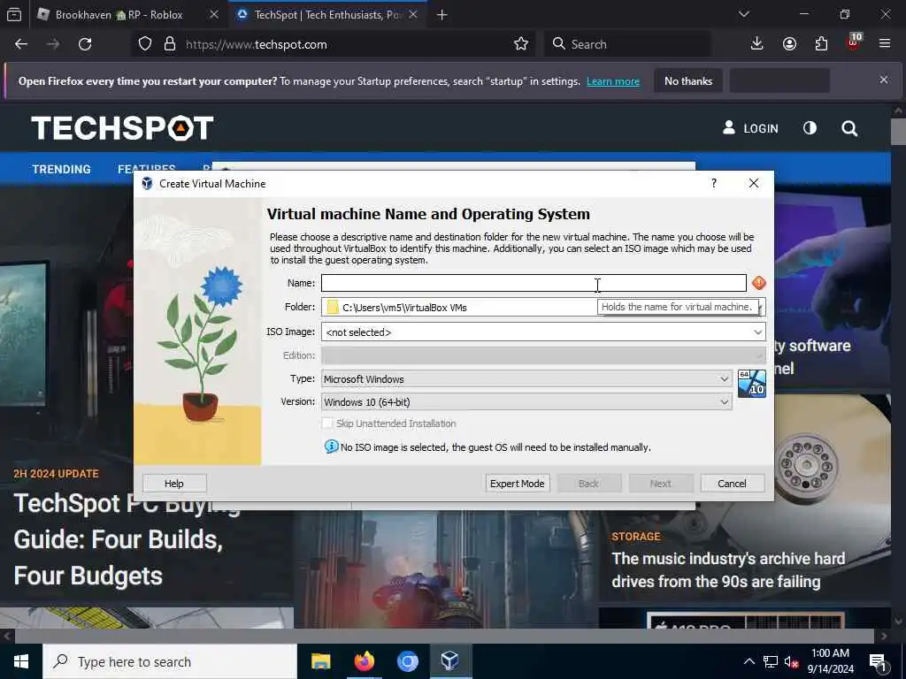Click the Windows 10 64-bit OS icon
The height and width of the screenshot is (679, 906).
(x=752, y=384)
